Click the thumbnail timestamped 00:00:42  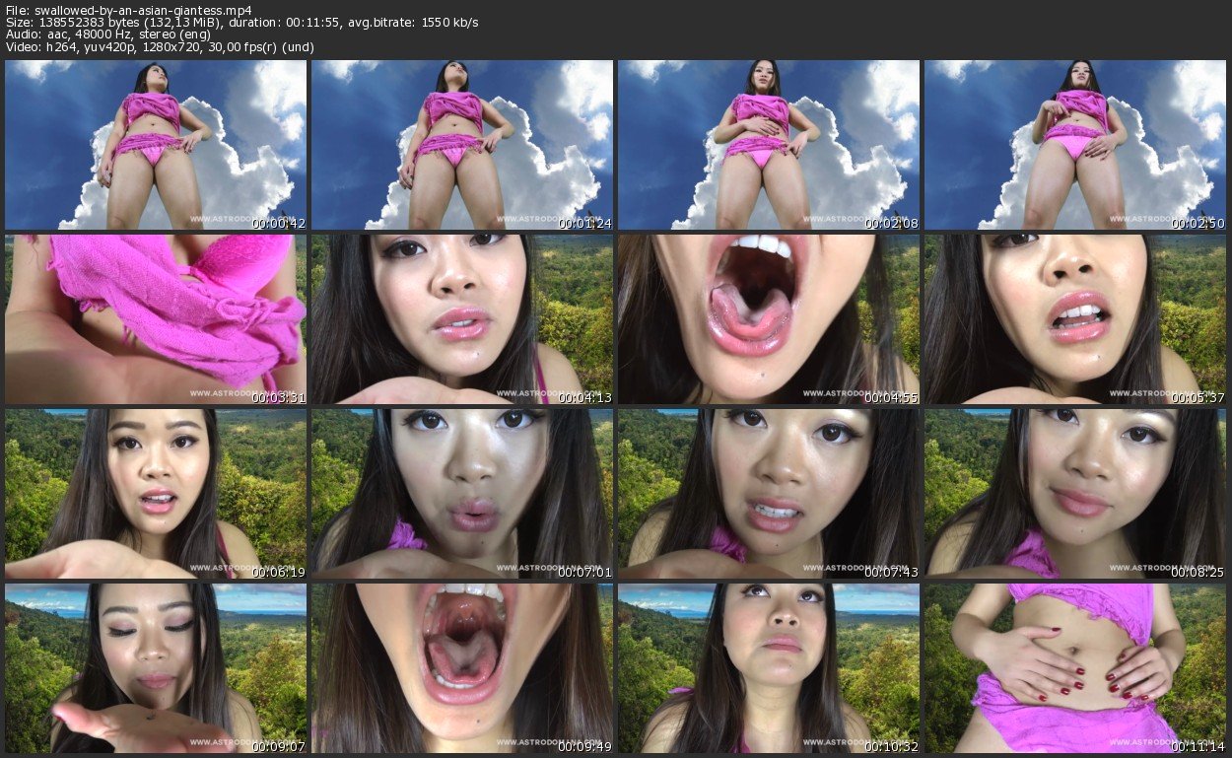coord(156,145)
